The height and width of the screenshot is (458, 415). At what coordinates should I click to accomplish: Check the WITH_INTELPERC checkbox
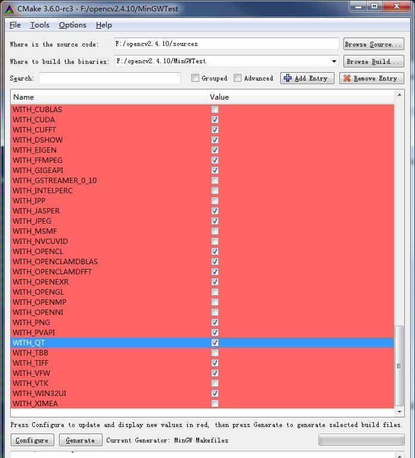[x=215, y=190]
